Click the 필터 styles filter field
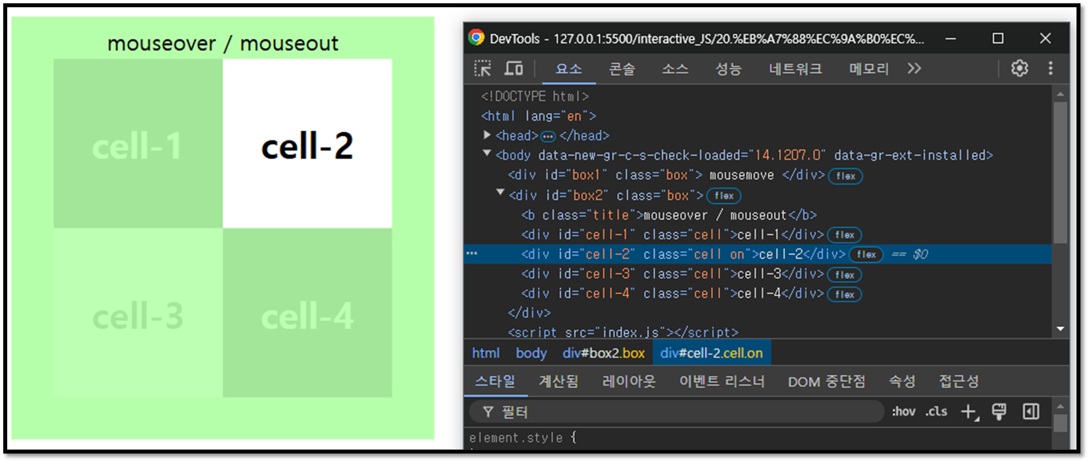This screenshot has height=462, width=1089. (677, 412)
